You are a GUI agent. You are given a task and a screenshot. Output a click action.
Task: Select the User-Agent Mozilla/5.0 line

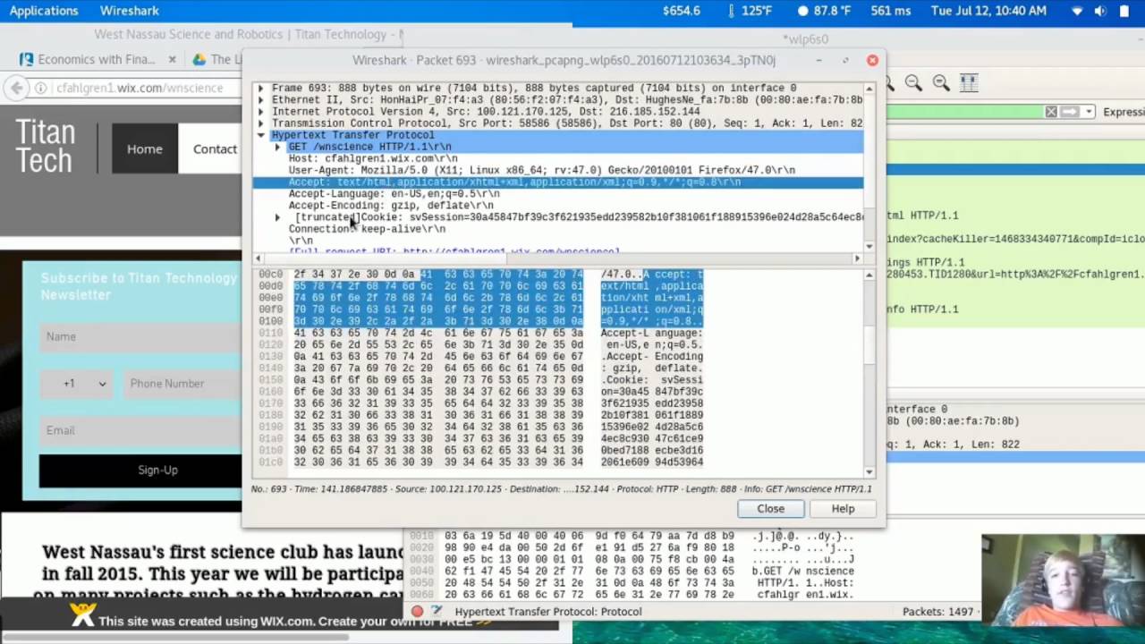pyautogui.click(x=541, y=170)
